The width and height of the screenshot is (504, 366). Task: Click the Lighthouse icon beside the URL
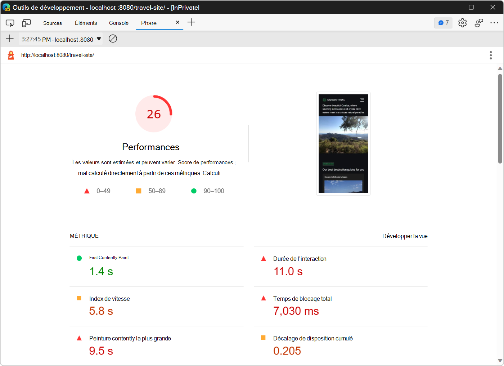[x=10, y=55]
